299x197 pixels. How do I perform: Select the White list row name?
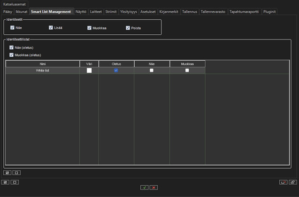pos(43,71)
